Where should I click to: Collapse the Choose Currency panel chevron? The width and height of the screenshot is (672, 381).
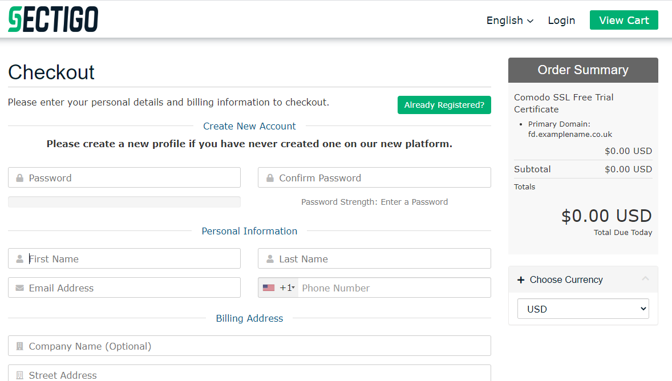coord(645,279)
